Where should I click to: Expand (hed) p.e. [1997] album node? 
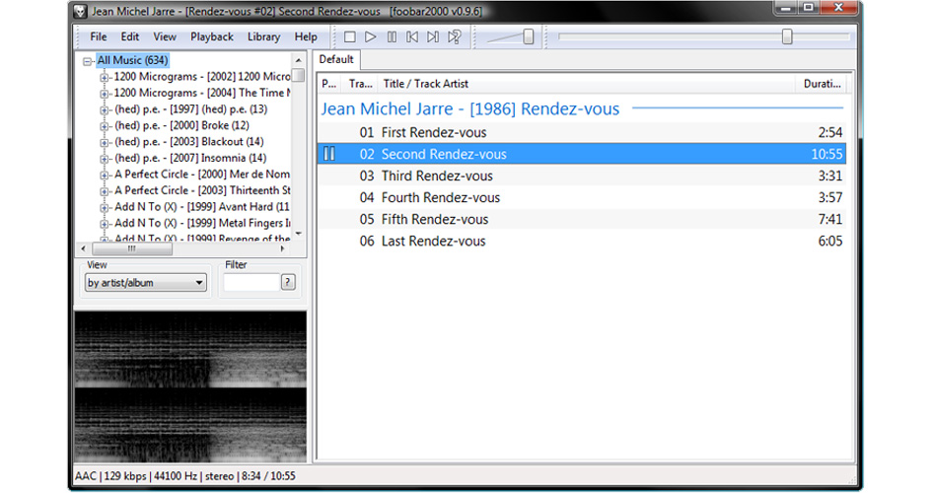click(105, 109)
